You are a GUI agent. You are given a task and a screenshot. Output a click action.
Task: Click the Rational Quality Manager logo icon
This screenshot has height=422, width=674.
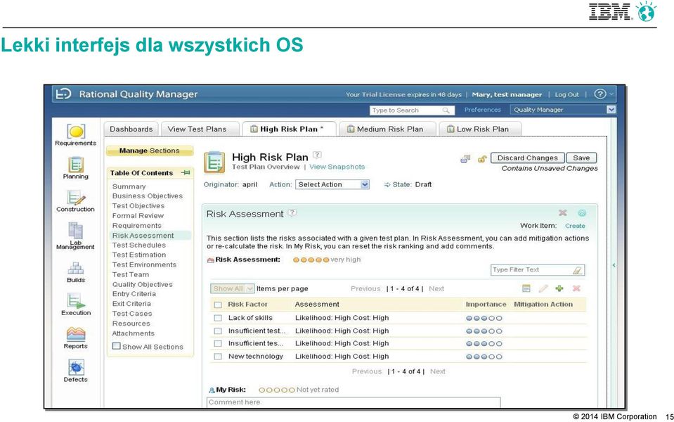pos(64,94)
